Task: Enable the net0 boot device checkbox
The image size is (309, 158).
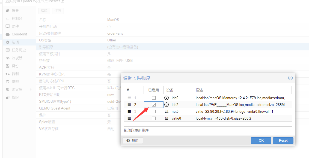Action: pyautogui.click(x=154, y=112)
